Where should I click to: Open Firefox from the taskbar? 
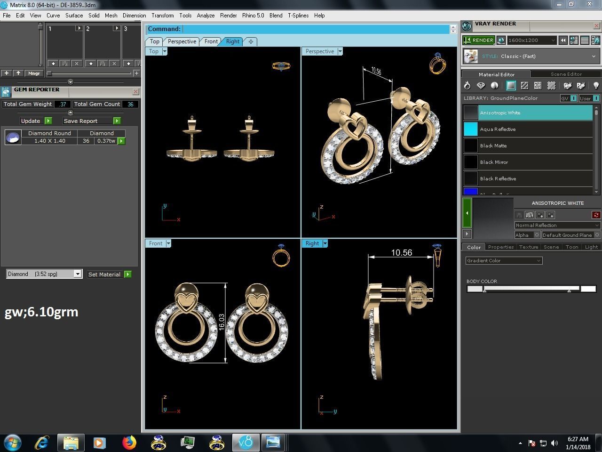tap(129, 443)
